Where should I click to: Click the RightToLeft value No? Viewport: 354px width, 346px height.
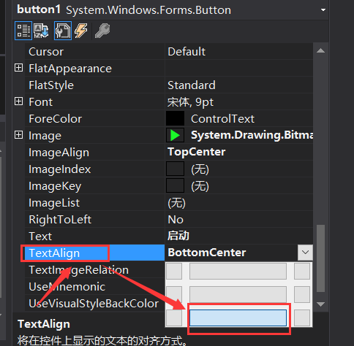176,220
